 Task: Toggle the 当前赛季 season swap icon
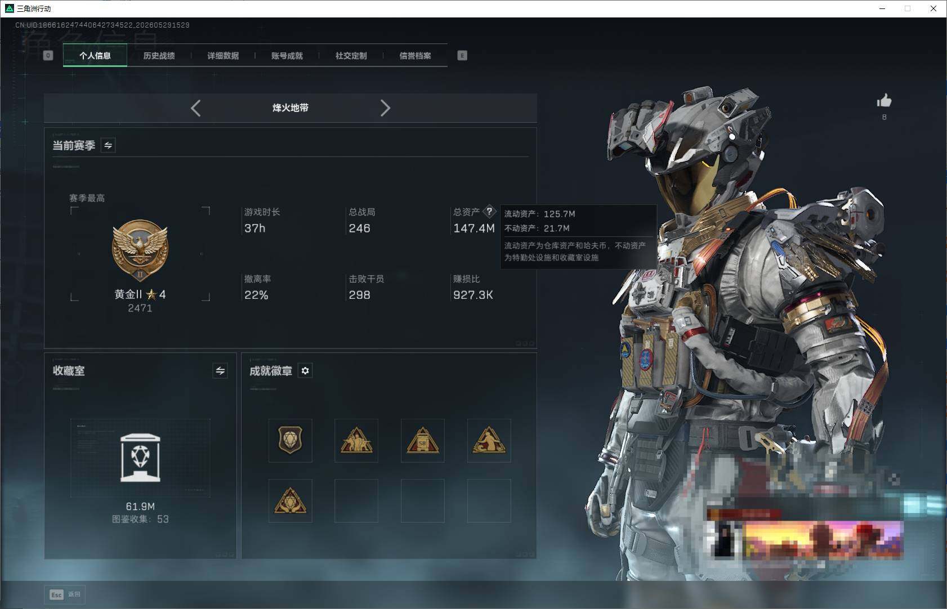pos(108,145)
